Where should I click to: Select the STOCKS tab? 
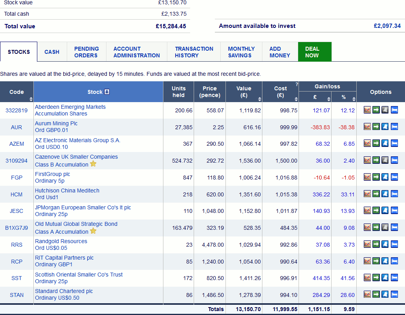coord(18,52)
